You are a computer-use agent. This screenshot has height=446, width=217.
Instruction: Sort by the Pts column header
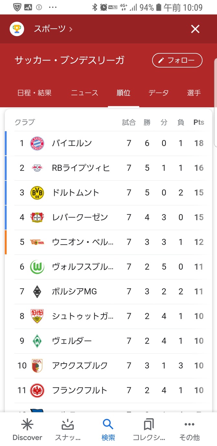tap(199, 122)
